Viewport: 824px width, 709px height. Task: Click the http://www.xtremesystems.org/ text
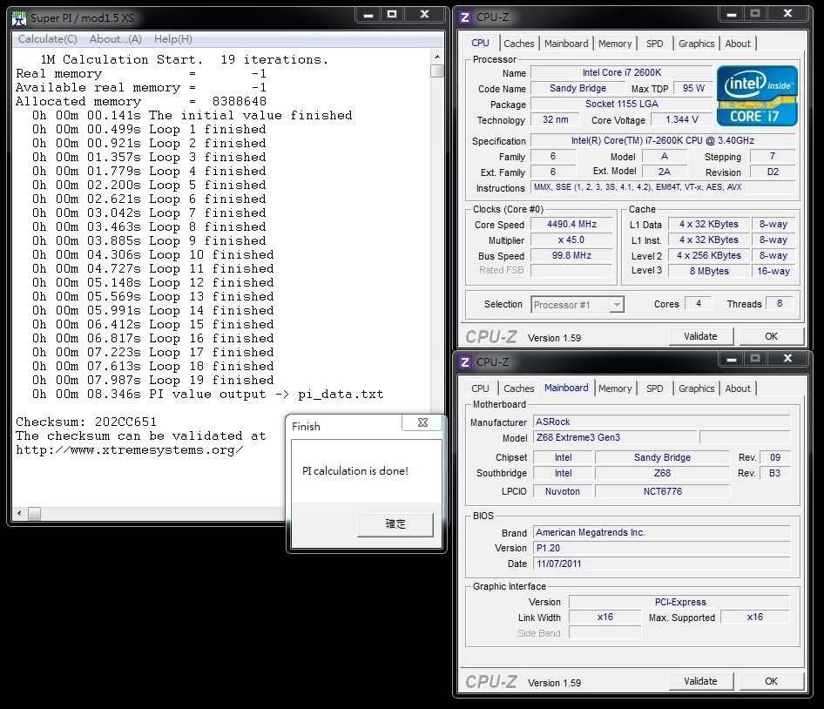pyautogui.click(x=129, y=450)
